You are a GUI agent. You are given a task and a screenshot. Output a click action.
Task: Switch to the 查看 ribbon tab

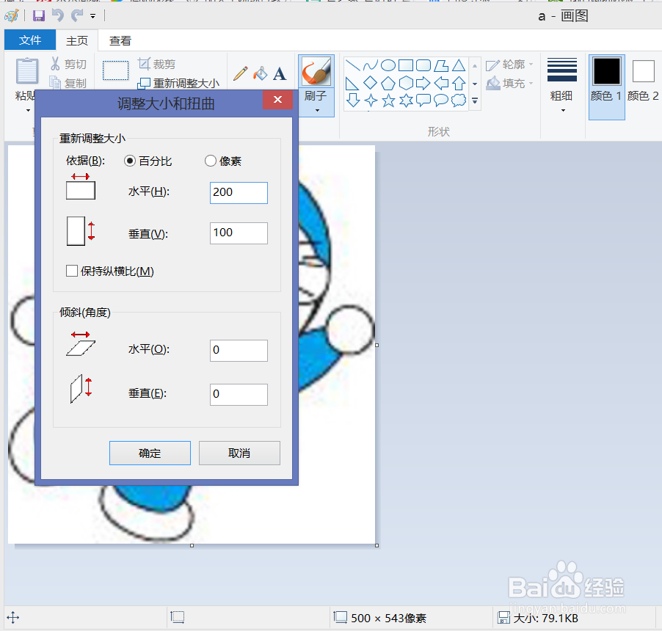[120, 40]
